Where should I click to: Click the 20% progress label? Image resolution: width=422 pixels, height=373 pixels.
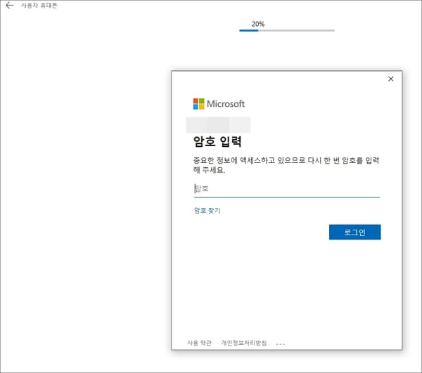[258, 24]
